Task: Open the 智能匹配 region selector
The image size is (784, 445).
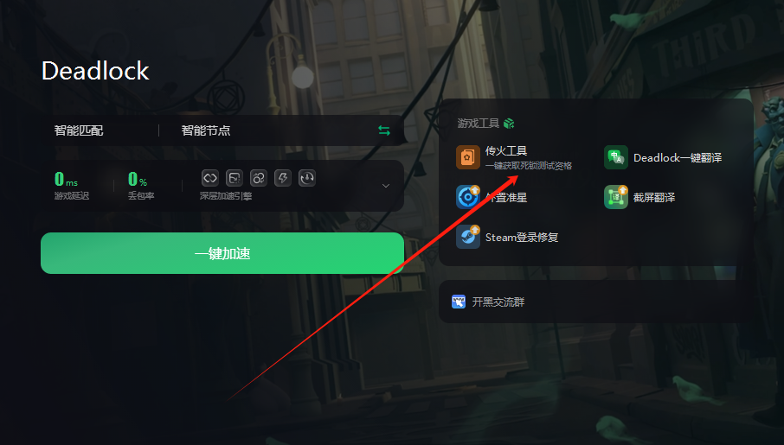Action: (79, 130)
